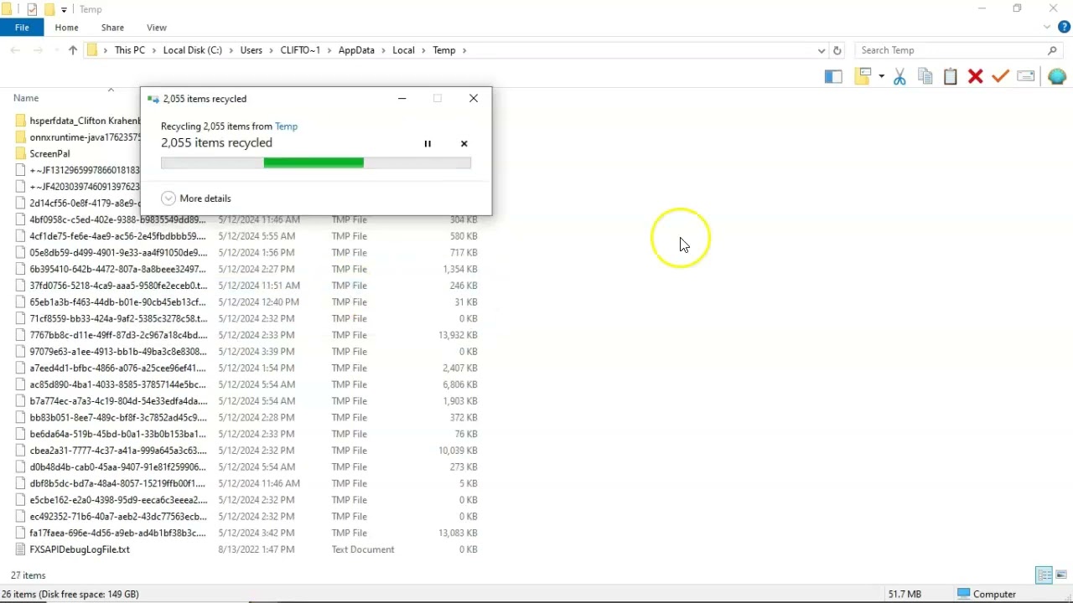Collapse the ribbon with the chevron
Screen dimensions: 1073x603
click(x=1048, y=28)
